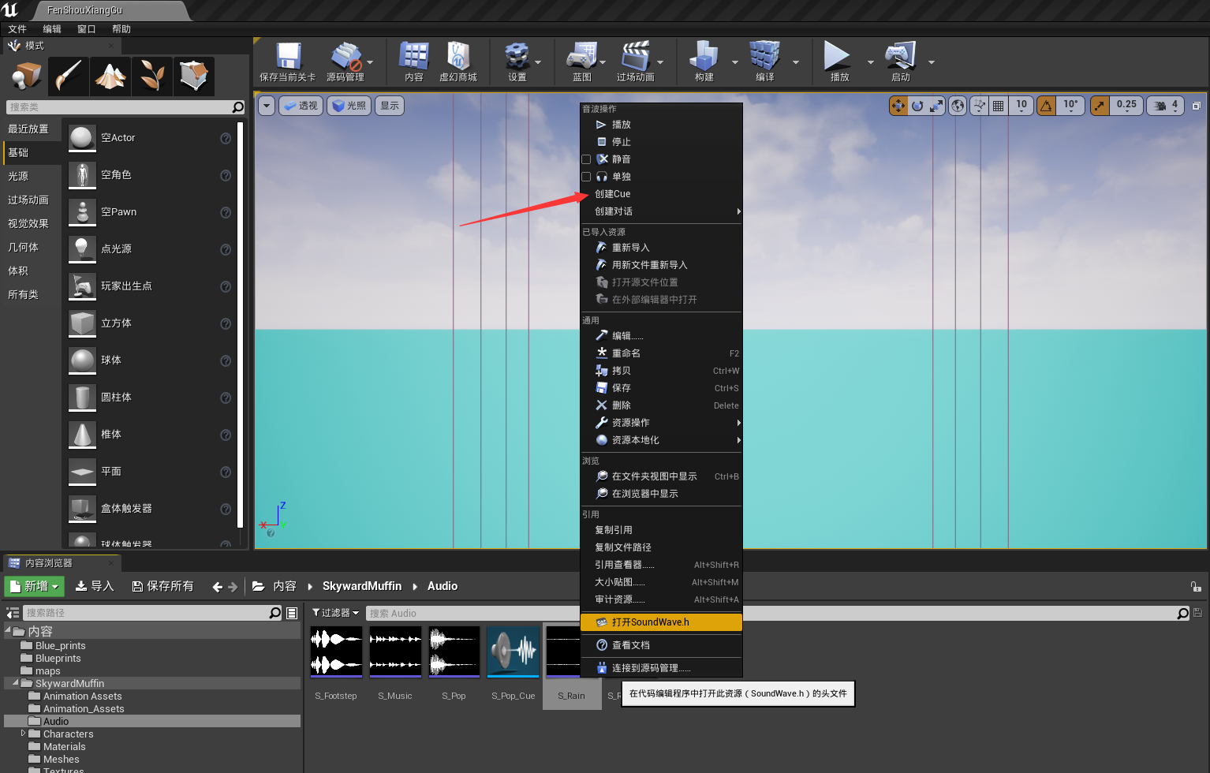This screenshot has width=1210, height=773.
Task: Select the rotate gizmo tool in viewport
Action: coord(917,106)
